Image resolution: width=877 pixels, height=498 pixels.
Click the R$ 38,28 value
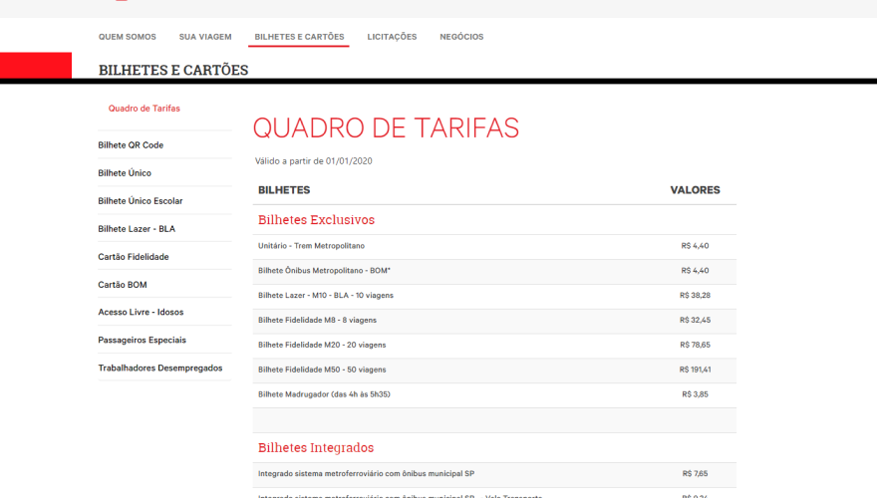click(696, 296)
